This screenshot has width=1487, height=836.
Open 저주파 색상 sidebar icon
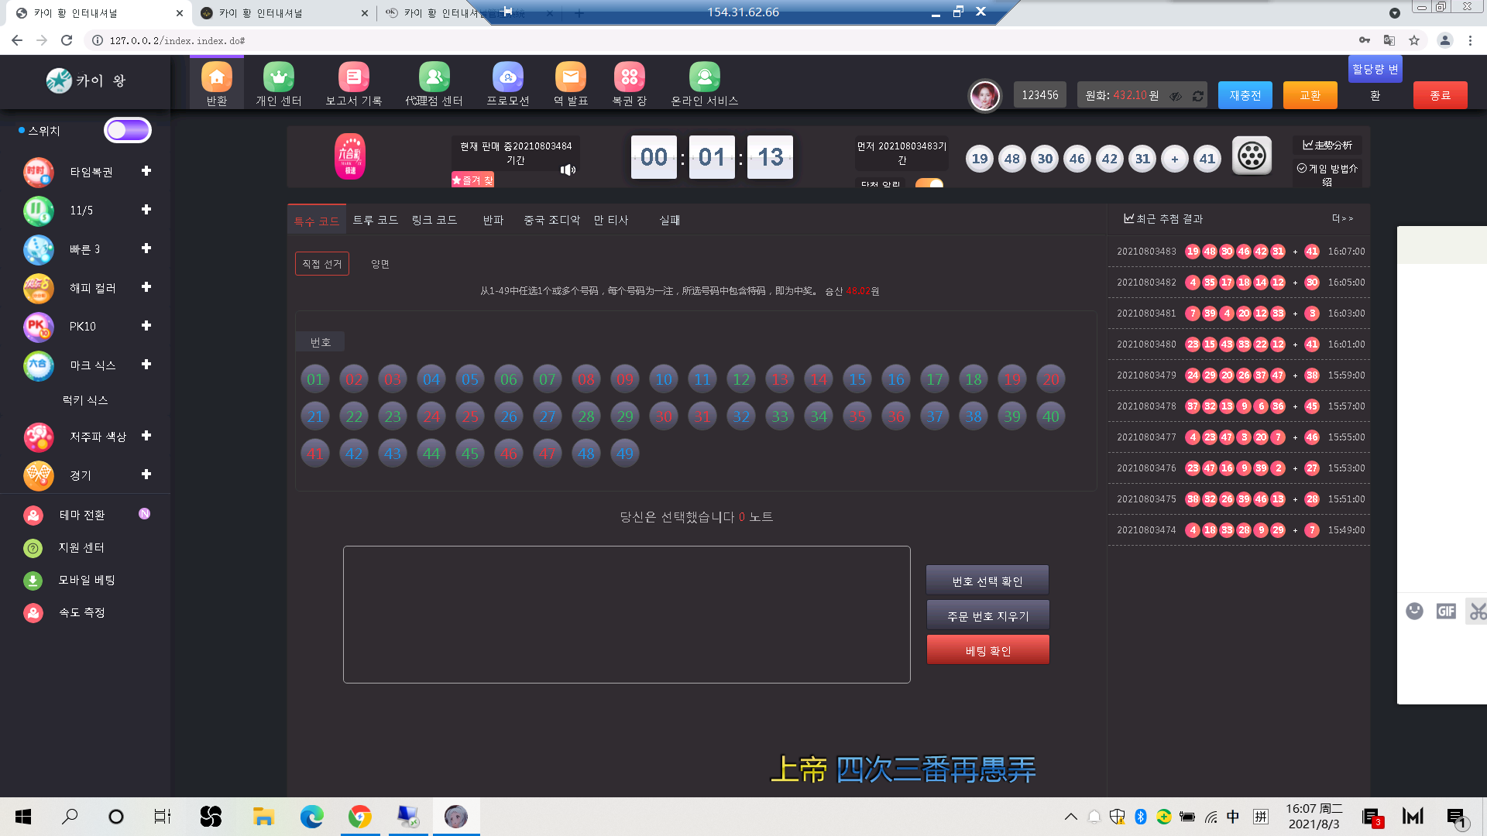[39, 437]
